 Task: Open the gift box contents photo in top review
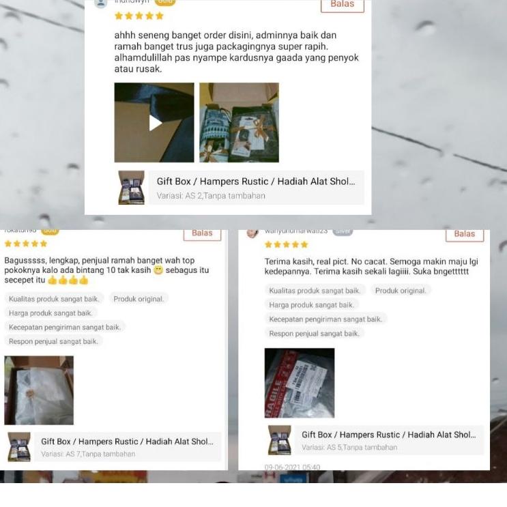point(239,123)
